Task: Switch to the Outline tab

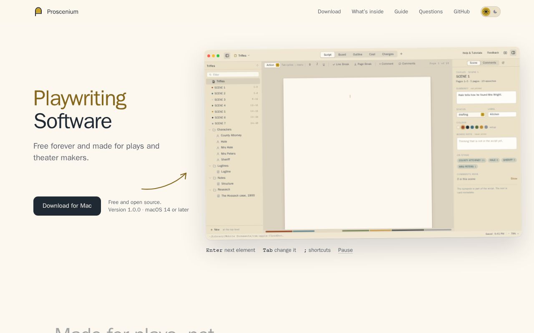Action: coord(358,55)
